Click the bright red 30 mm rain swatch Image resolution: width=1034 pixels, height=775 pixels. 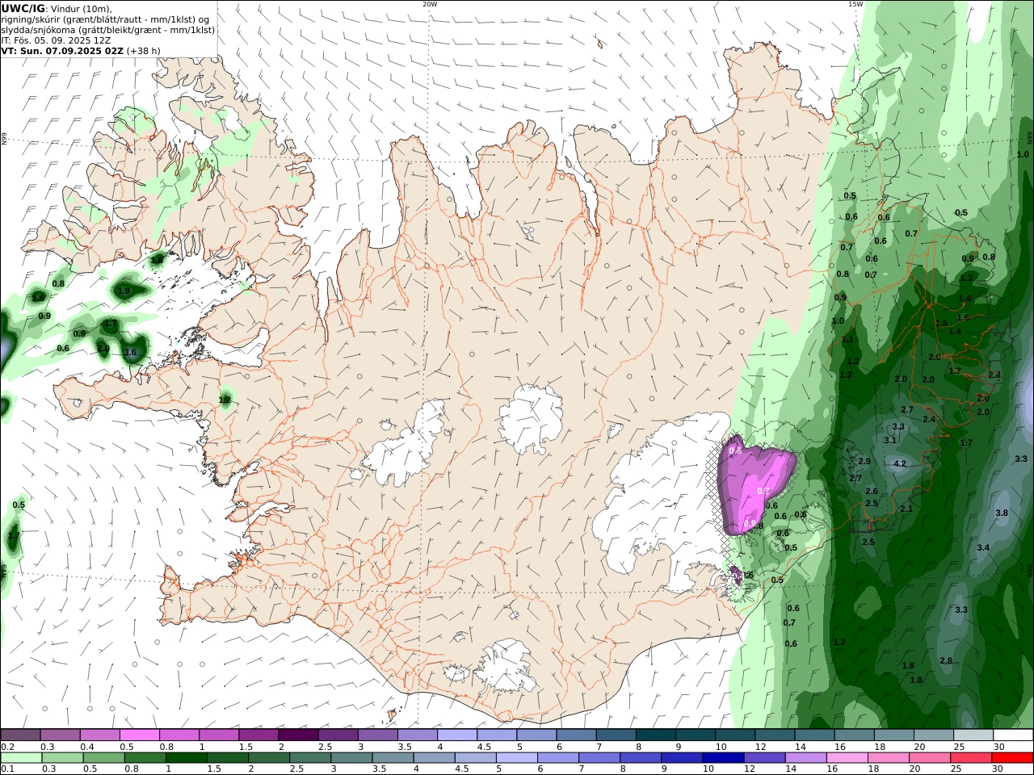(x=1013, y=758)
